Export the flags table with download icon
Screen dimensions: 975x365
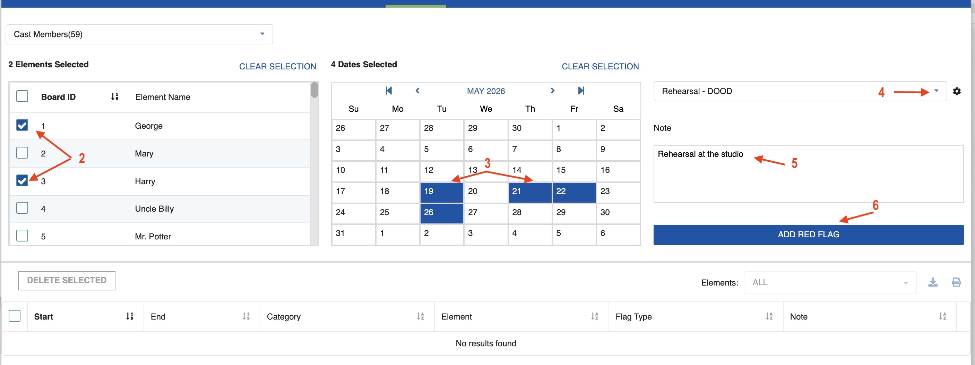(x=933, y=282)
